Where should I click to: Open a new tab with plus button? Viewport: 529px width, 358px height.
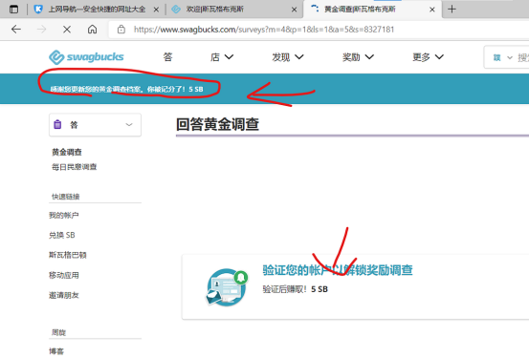click(452, 10)
